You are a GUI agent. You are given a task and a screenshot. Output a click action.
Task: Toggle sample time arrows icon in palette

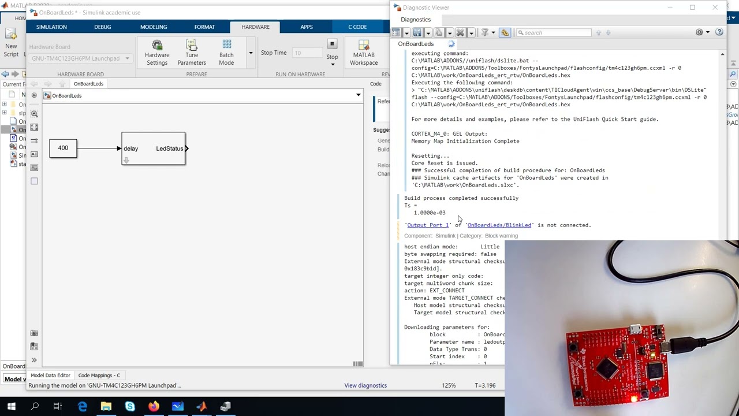(34, 140)
